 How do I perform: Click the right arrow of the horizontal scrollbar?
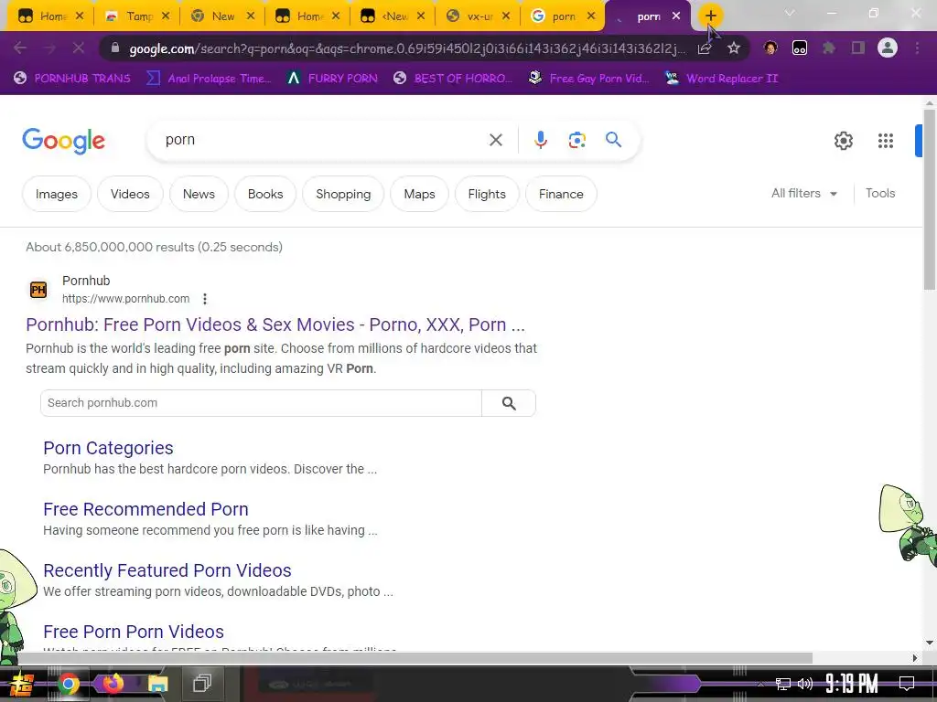click(x=915, y=658)
